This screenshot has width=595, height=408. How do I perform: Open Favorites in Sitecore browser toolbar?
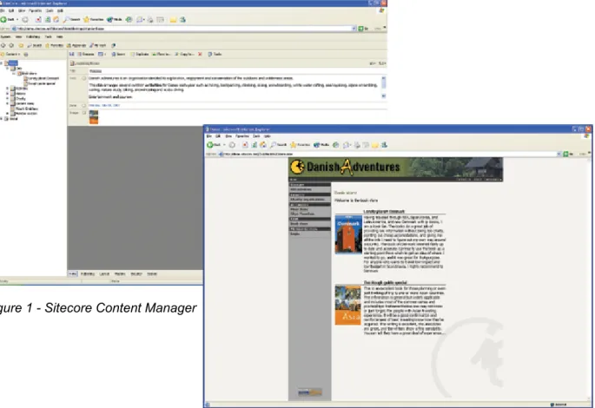[x=93, y=19]
